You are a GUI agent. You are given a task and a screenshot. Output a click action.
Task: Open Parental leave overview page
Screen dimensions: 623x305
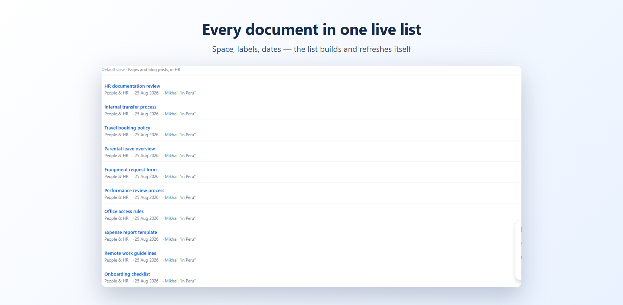[130, 149]
